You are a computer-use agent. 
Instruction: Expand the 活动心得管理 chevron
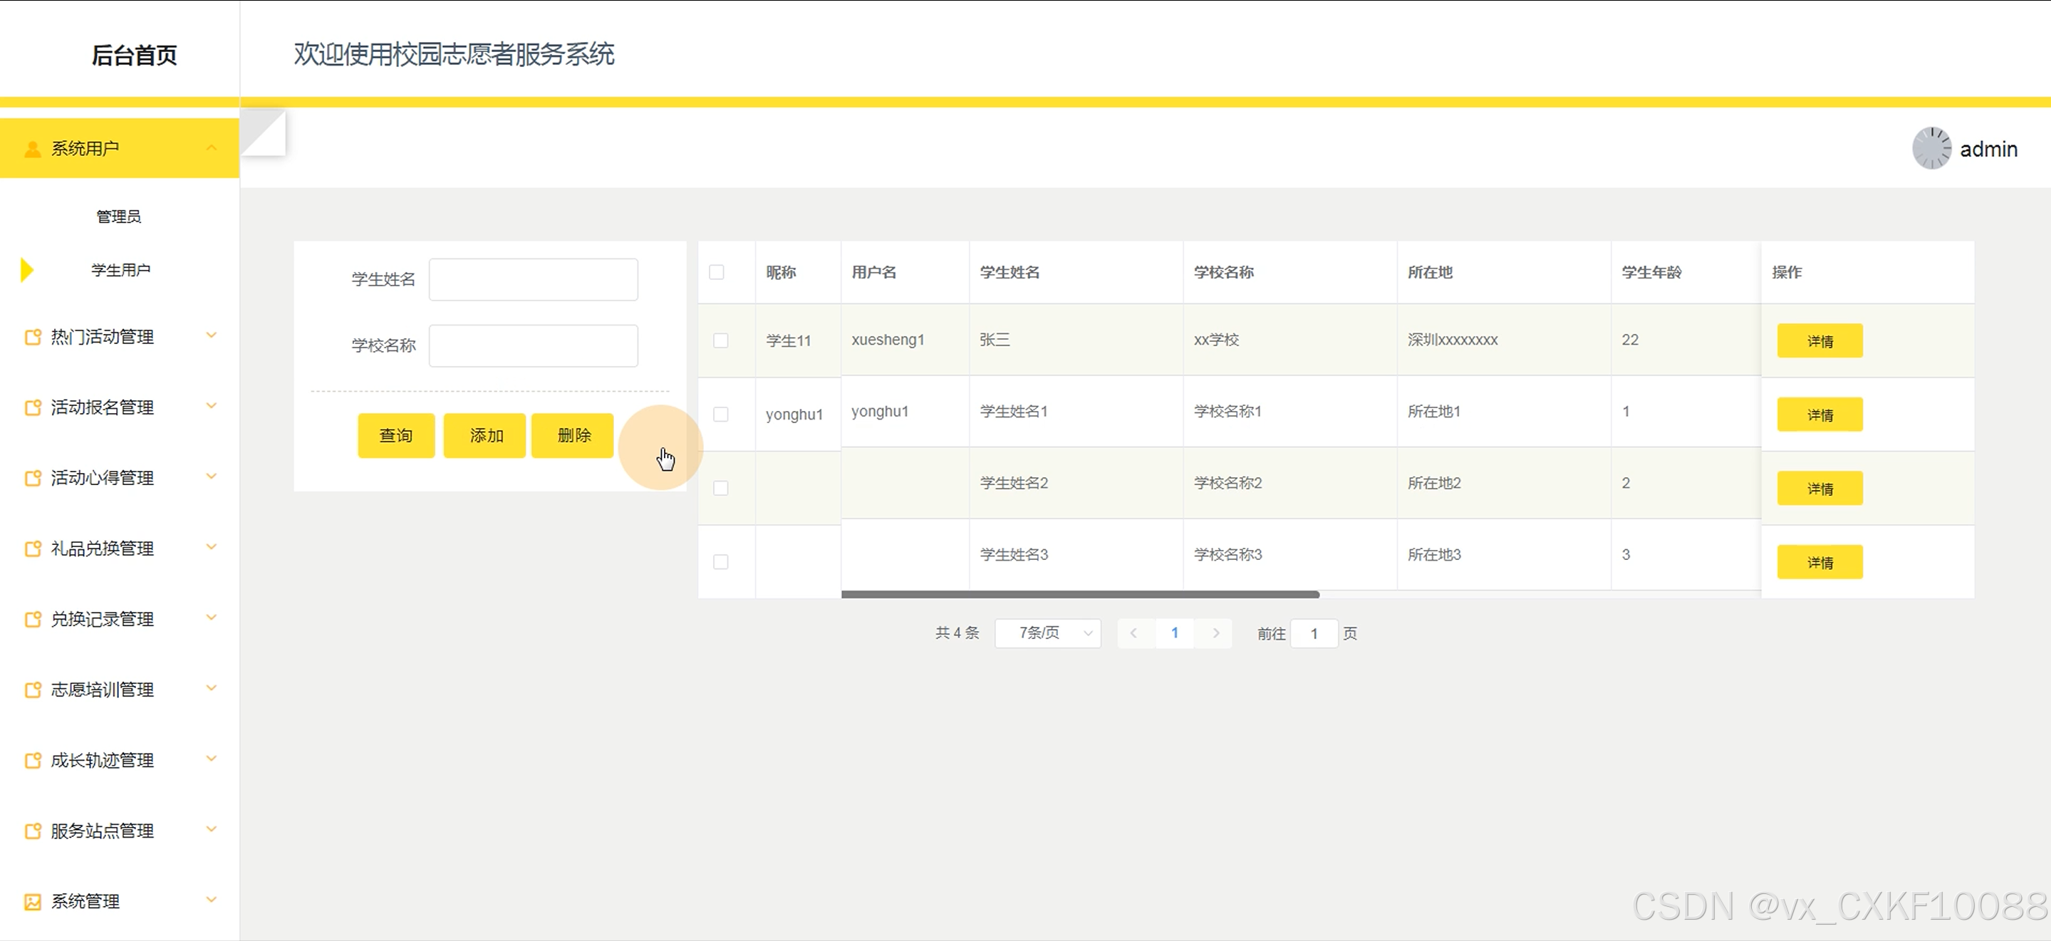click(x=211, y=477)
